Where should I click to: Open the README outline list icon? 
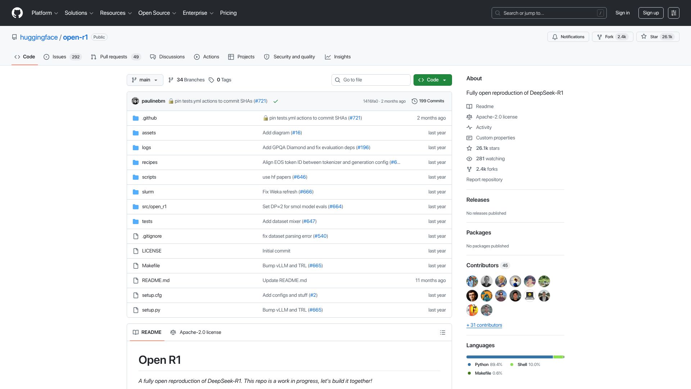pos(443,332)
